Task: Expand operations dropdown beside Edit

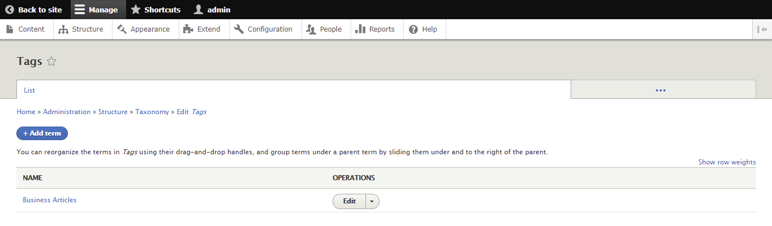Action: 372,201
